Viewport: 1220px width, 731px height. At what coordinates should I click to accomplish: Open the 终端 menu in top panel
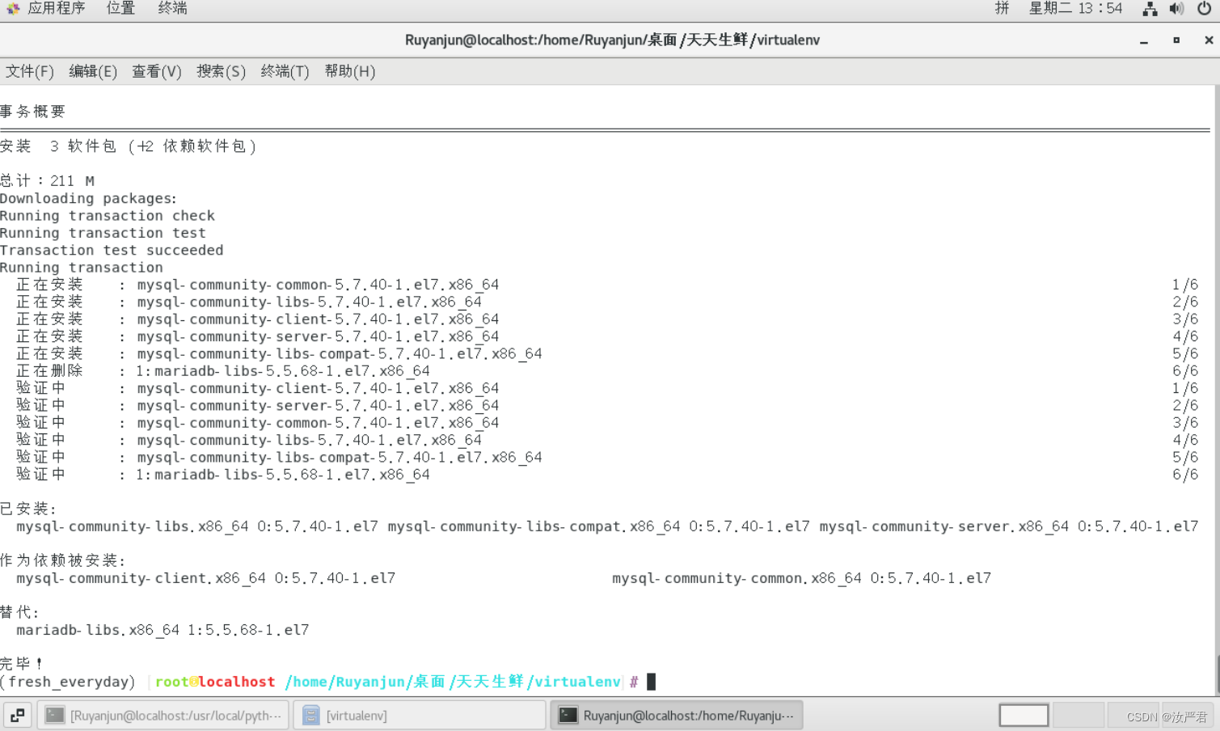point(172,8)
